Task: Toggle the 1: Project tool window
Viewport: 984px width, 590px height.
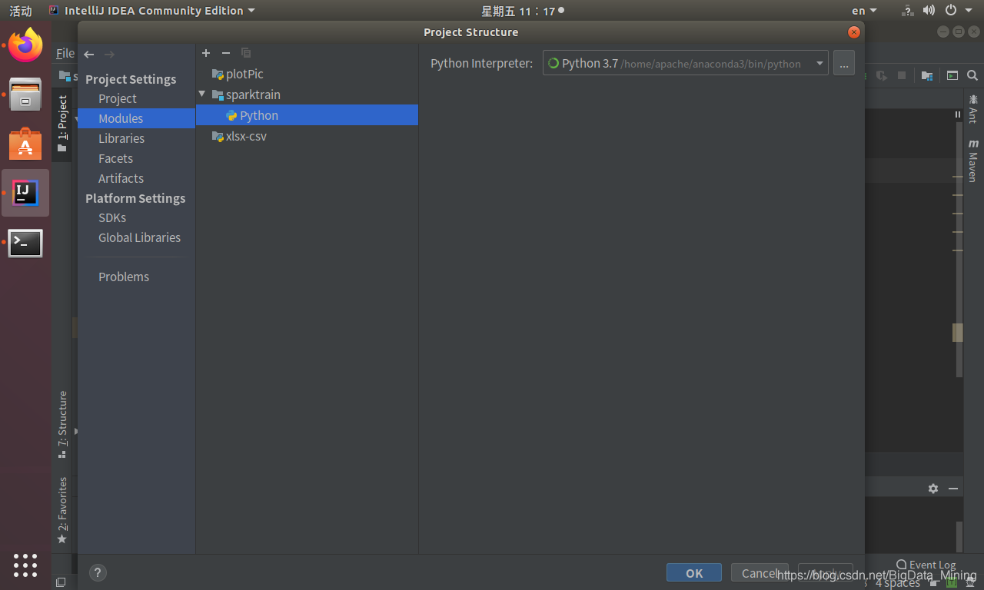Action: 62,124
